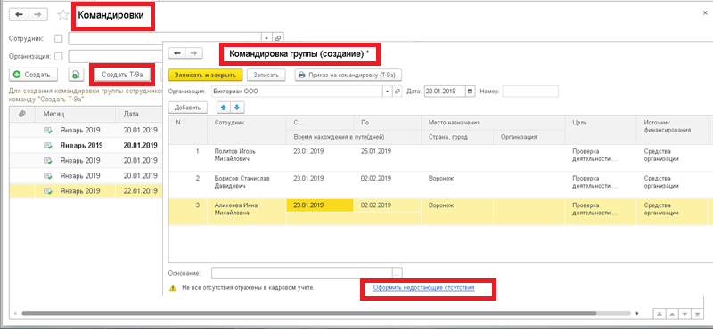The height and width of the screenshot is (329, 713).
Task: Close the Командировки window
Action: point(705,13)
